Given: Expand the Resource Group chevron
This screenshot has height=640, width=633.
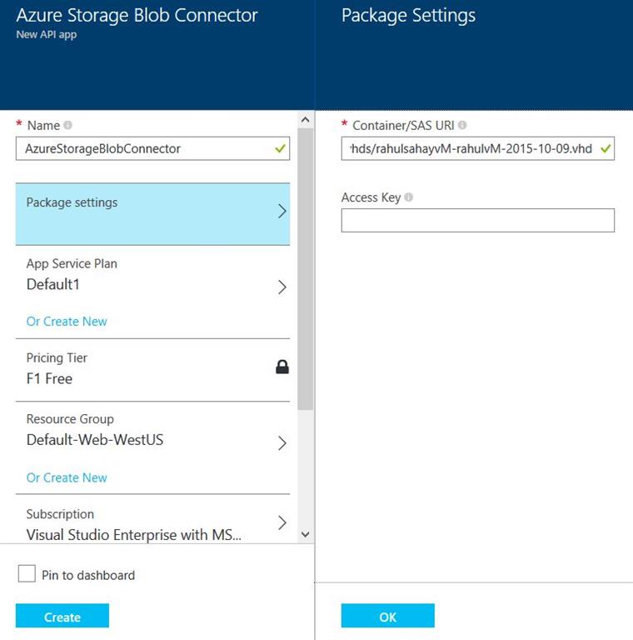Looking at the screenshot, I should 282,443.
